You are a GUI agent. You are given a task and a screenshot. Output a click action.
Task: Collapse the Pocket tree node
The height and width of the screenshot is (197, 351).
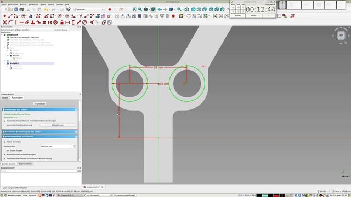(8, 56)
